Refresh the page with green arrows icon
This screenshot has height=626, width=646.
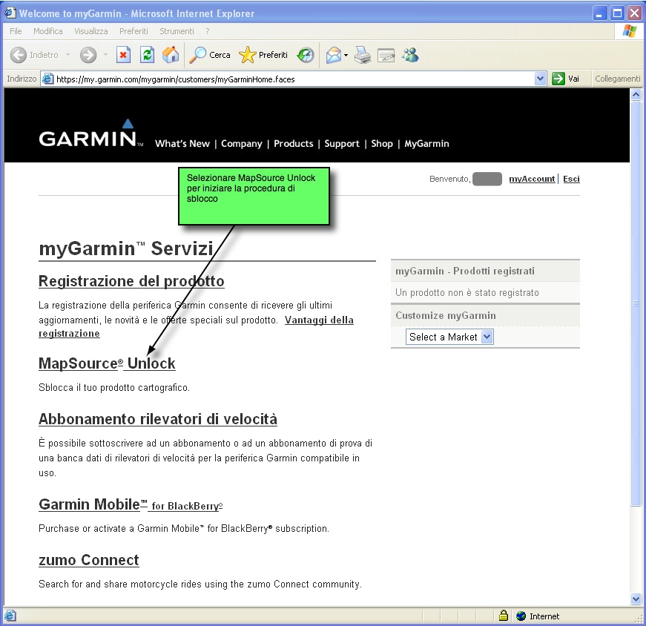pos(147,55)
